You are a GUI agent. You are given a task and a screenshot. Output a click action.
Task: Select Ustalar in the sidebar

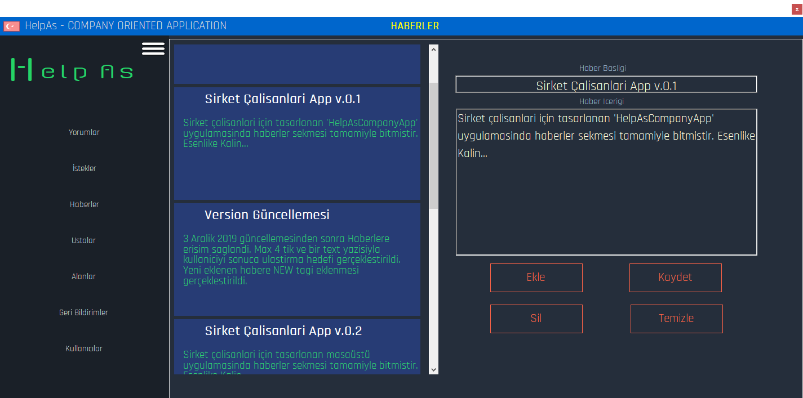(x=83, y=240)
